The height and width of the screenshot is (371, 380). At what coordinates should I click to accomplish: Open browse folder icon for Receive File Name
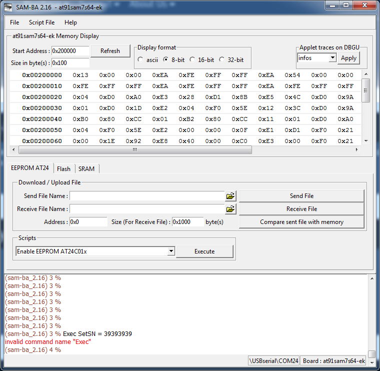click(230, 209)
